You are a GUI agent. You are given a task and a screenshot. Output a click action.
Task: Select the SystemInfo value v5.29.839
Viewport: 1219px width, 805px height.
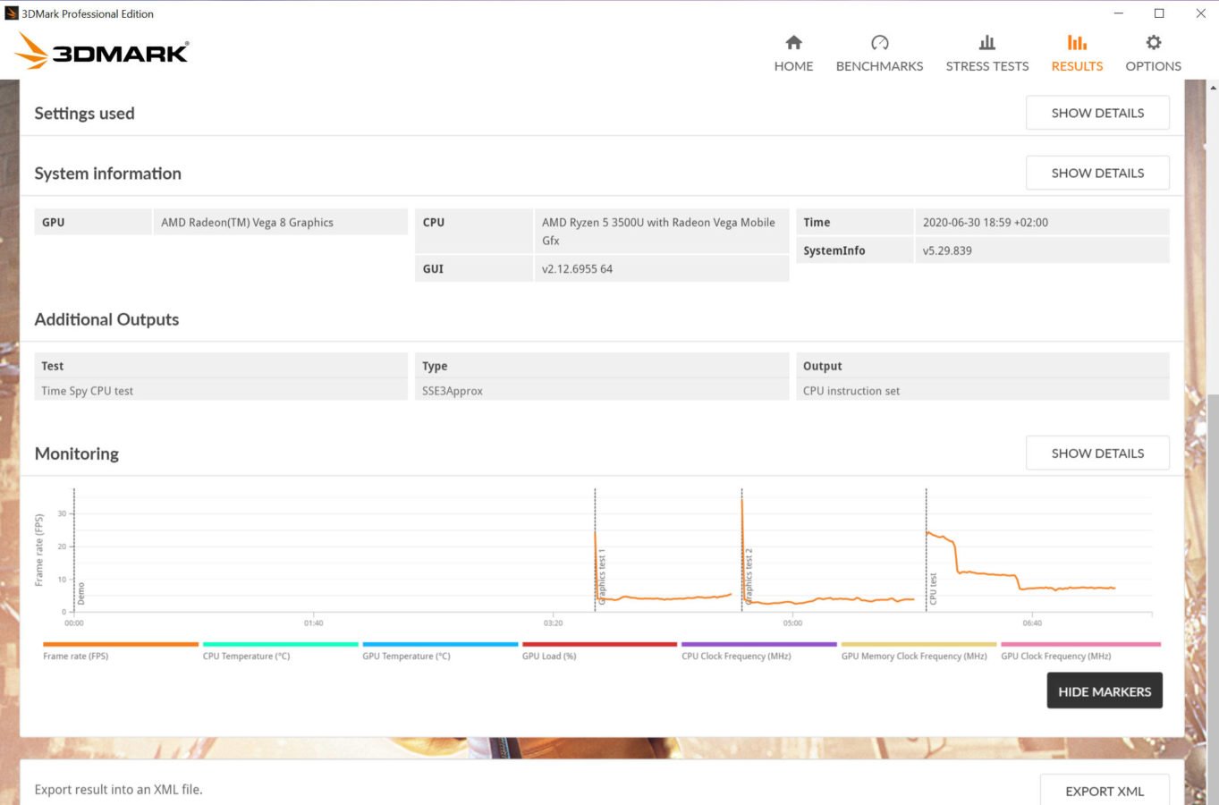(x=947, y=250)
